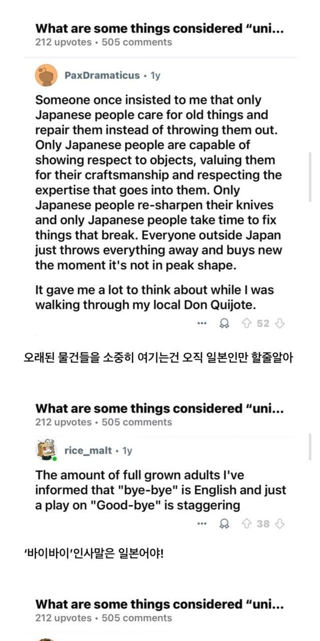The image size is (320, 641).
Task: Open more options on PaxDramaticus's comment
Action: tap(202, 324)
